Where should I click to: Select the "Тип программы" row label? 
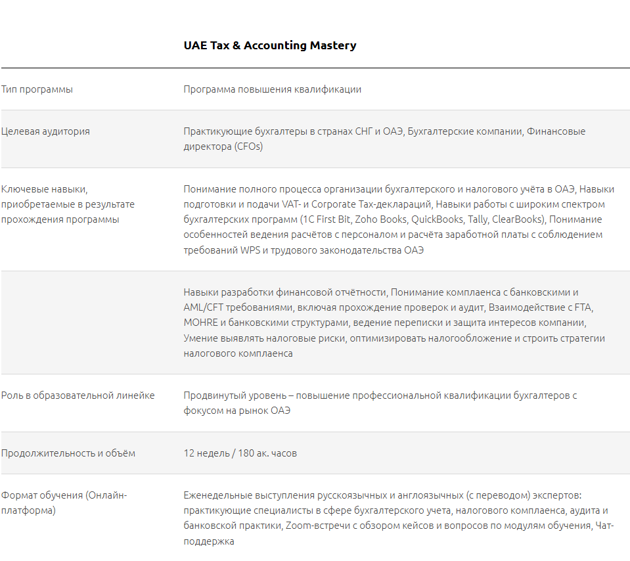[37, 89]
